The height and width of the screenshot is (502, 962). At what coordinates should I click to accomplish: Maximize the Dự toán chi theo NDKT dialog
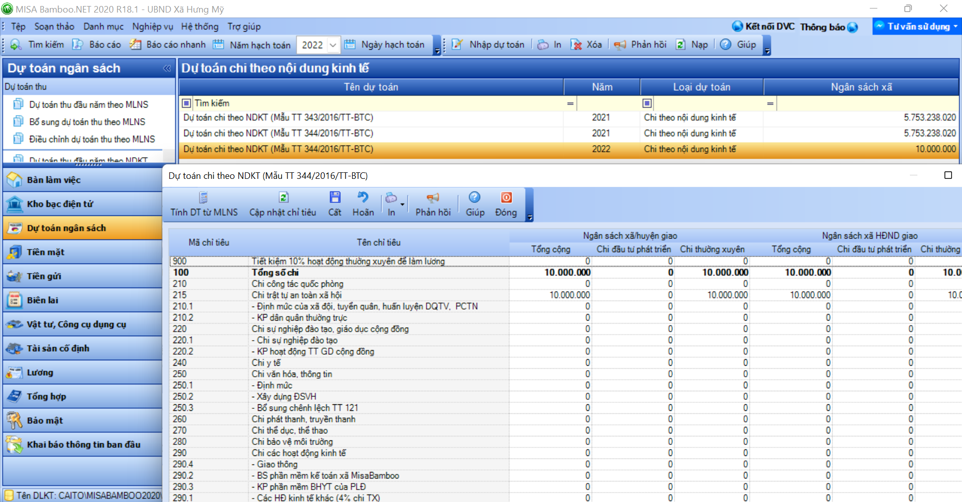tap(948, 175)
